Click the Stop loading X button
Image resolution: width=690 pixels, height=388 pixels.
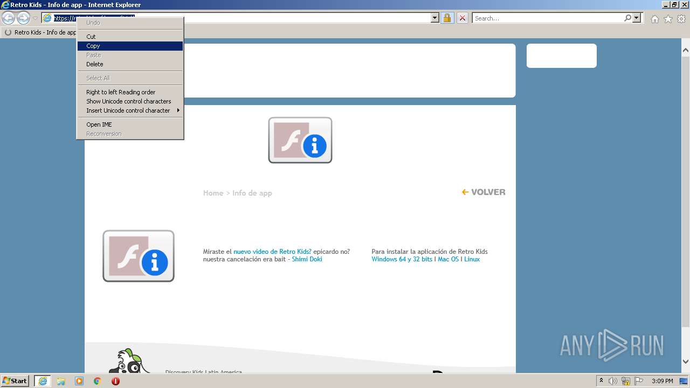coord(462,18)
